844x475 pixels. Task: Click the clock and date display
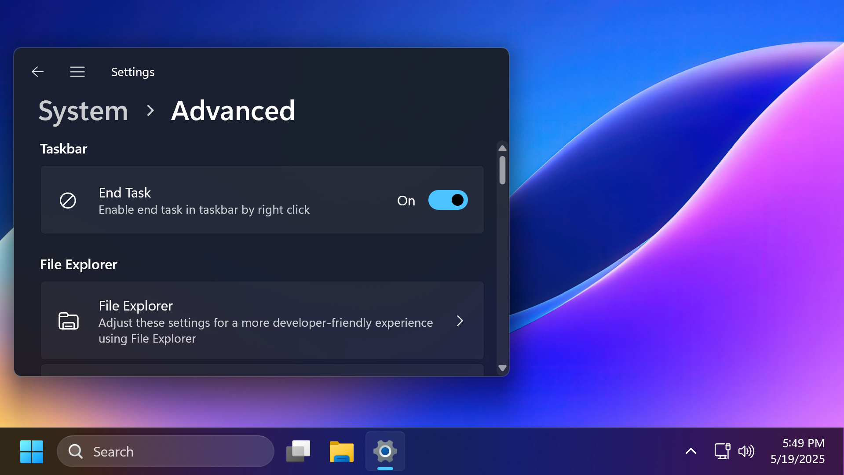point(797,451)
